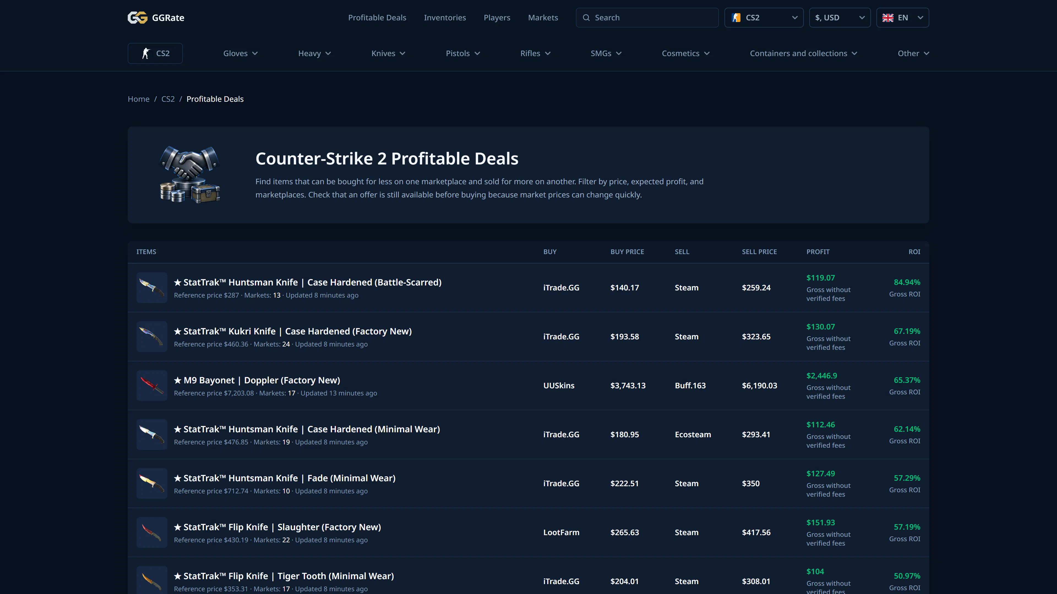The width and height of the screenshot is (1057, 594).
Task: Expand Containers and collections menu
Action: click(x=803, y=53)
